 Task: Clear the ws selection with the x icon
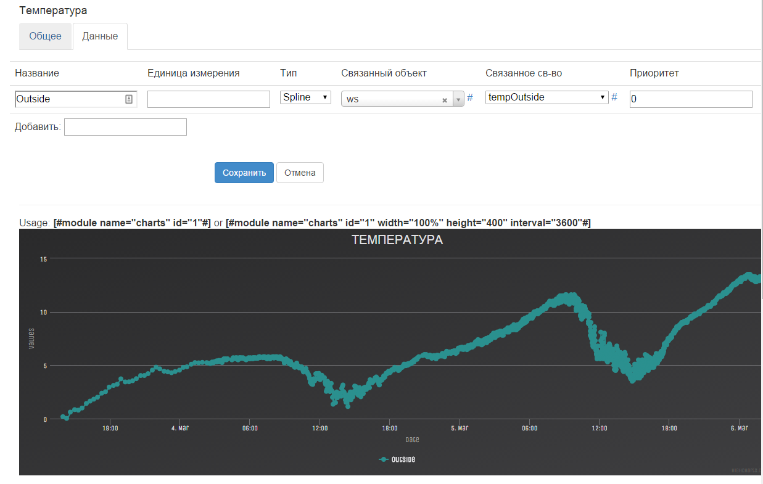pos(444,100)
